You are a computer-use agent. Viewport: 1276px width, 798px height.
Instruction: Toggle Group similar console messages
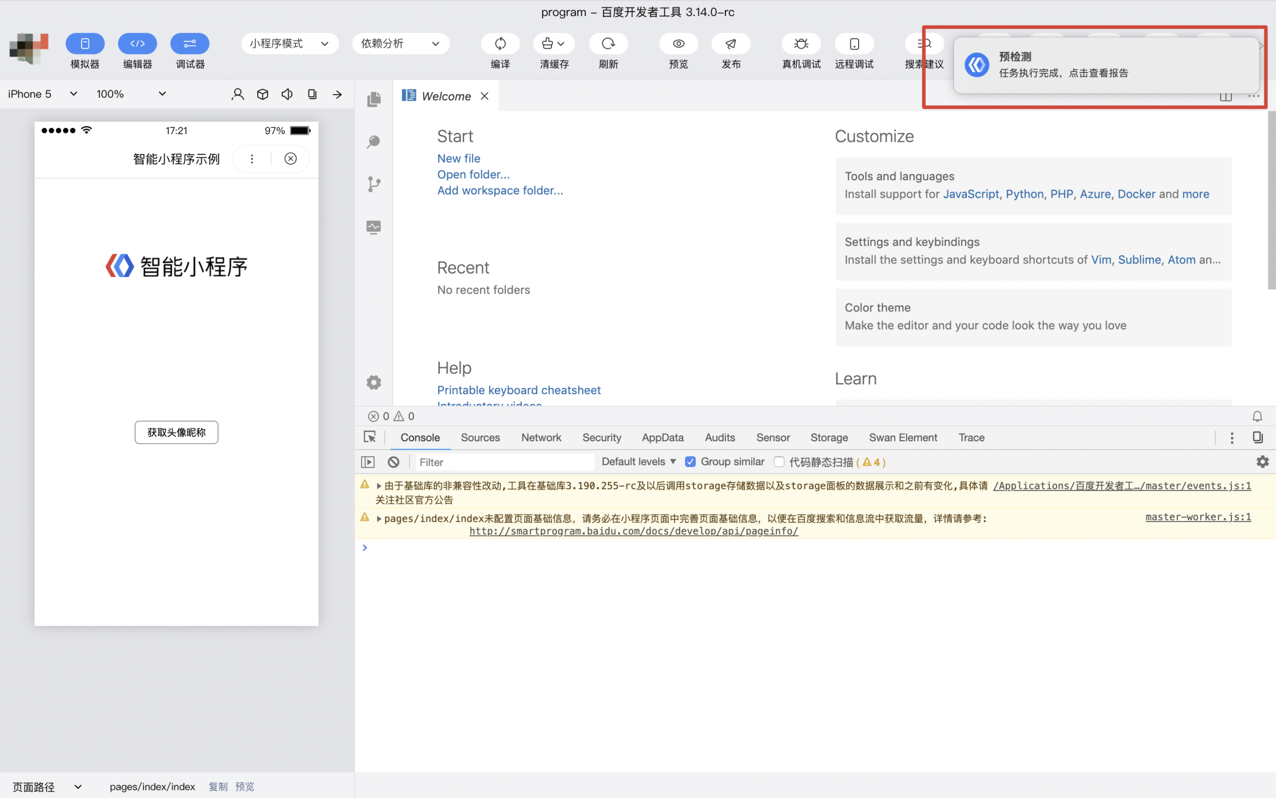[691, 462]
